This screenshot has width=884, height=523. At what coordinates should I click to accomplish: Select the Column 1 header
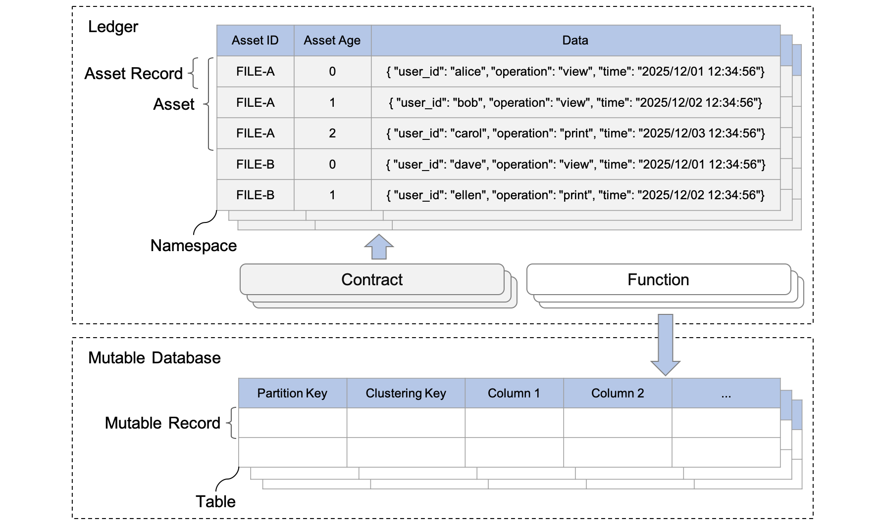pos(514,393)
